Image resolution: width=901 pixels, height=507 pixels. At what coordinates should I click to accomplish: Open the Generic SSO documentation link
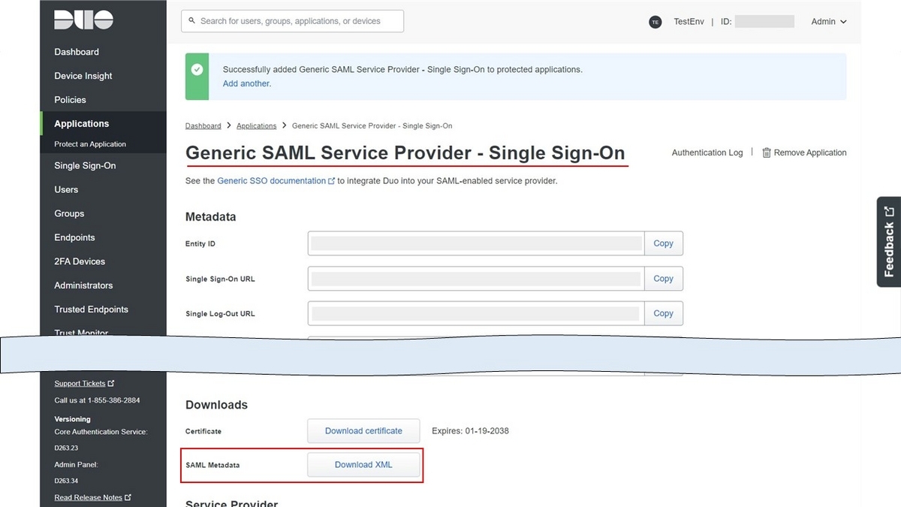[276, 181]
